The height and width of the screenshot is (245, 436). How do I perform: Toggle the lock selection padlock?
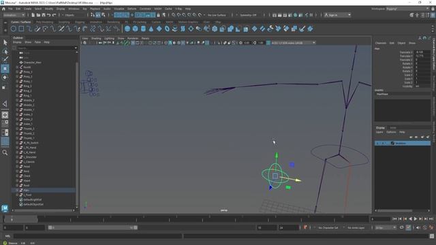[158, 15]
